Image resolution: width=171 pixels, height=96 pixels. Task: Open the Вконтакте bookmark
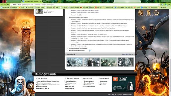point(5,7)
